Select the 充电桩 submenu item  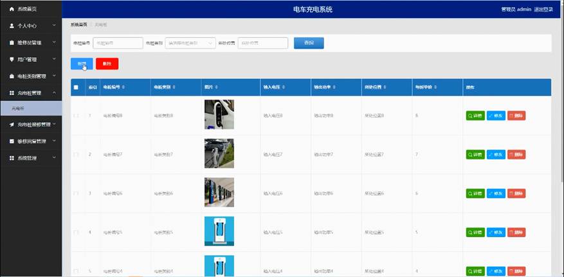tap(31, 108)
